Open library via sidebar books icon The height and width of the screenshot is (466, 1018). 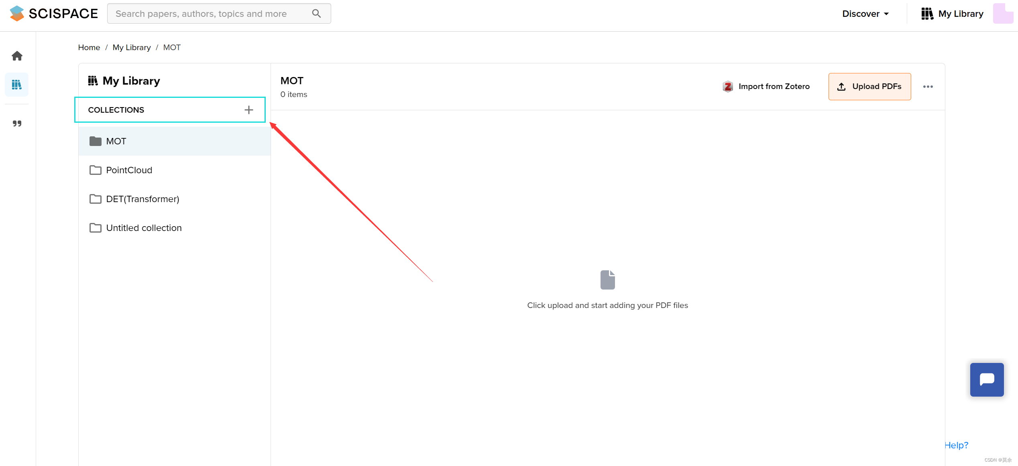(x=17, y=85)
